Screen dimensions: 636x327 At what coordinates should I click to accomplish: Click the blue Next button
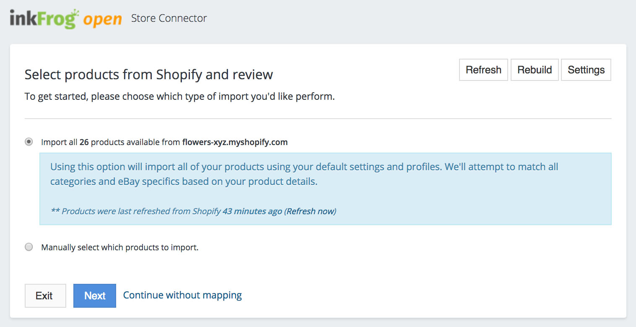point(95,296)
